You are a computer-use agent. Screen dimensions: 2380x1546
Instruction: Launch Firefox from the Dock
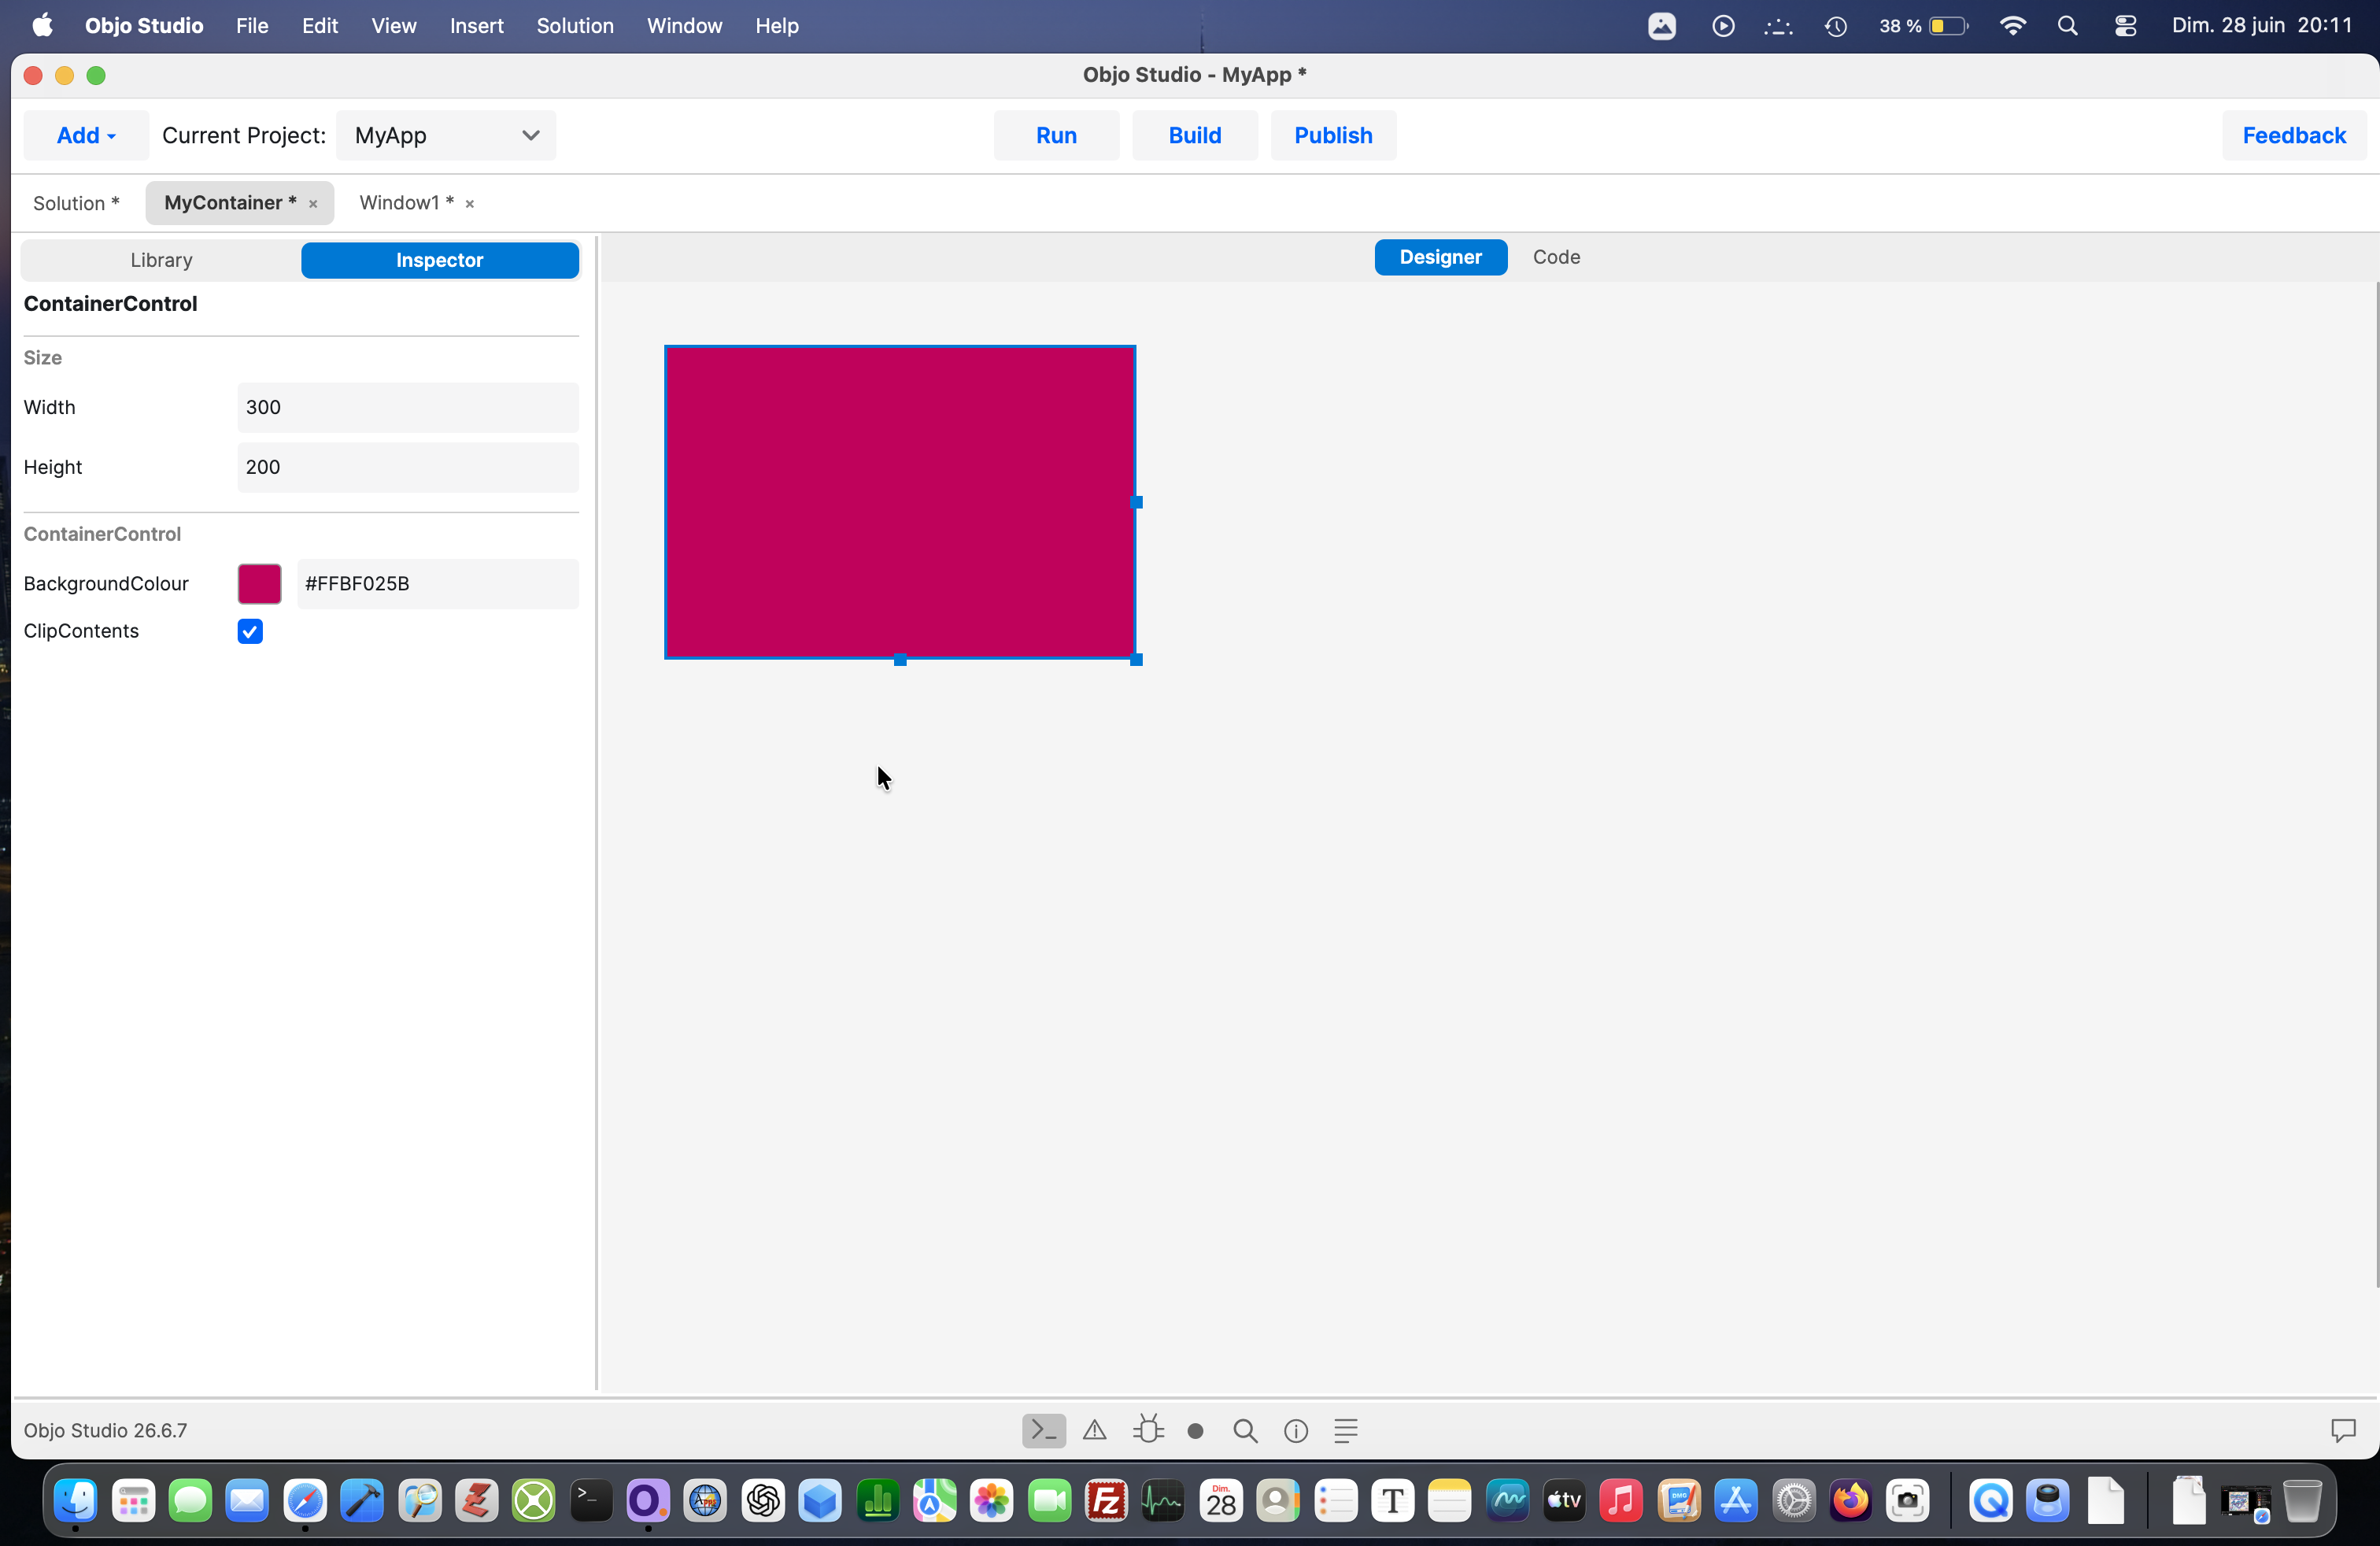[x=1851, y=1500]
